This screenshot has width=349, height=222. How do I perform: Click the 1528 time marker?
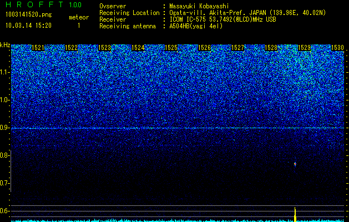[x=271, y=48]
